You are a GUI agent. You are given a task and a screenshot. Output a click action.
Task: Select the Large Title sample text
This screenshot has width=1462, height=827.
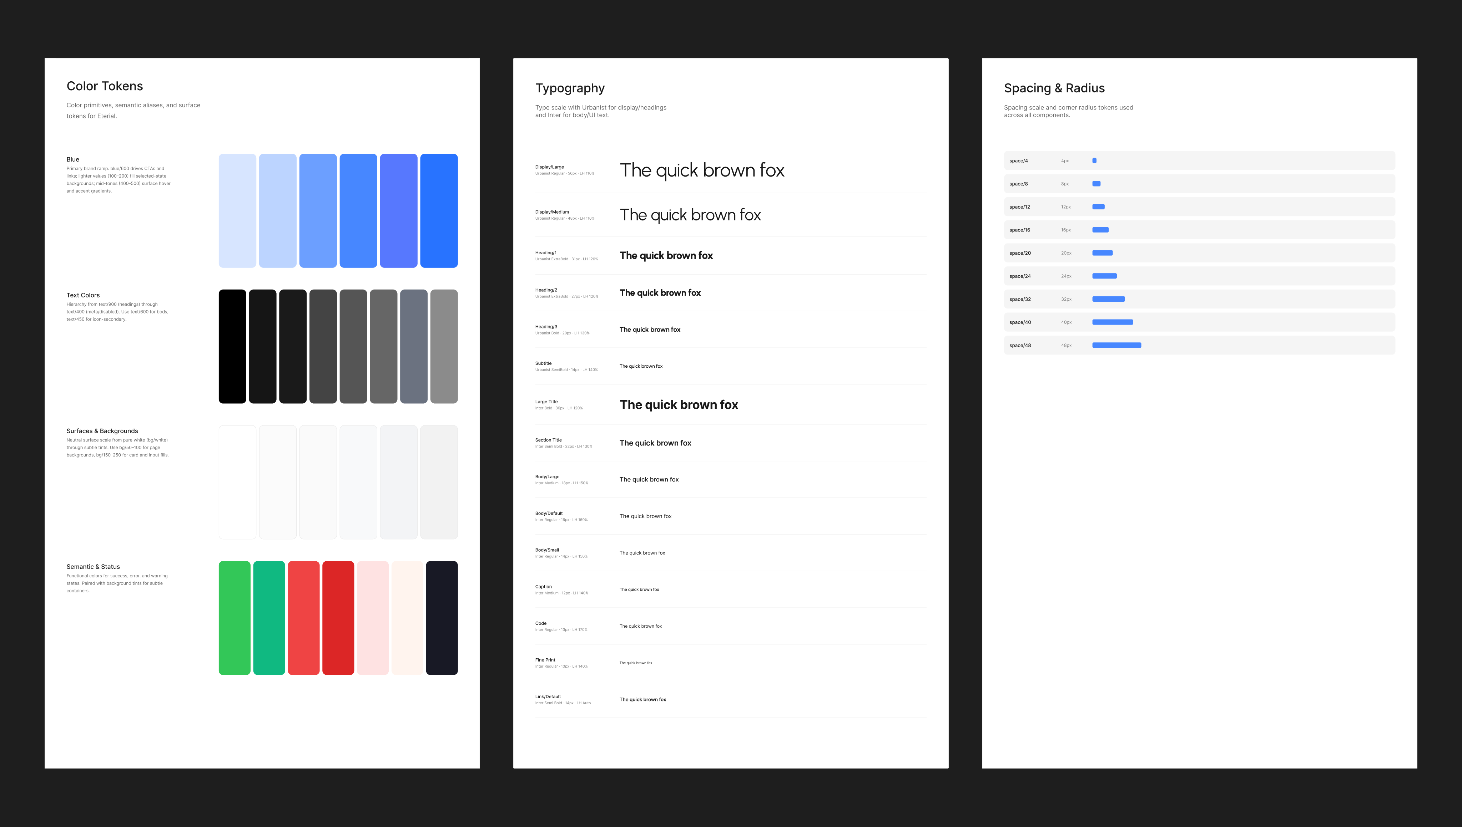[679, 405]
